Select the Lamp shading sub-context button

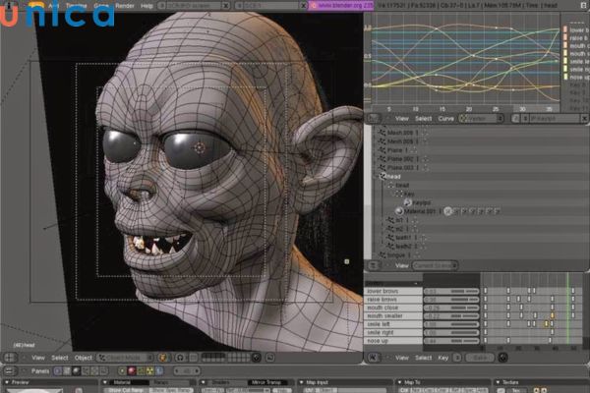coord(122,371)
